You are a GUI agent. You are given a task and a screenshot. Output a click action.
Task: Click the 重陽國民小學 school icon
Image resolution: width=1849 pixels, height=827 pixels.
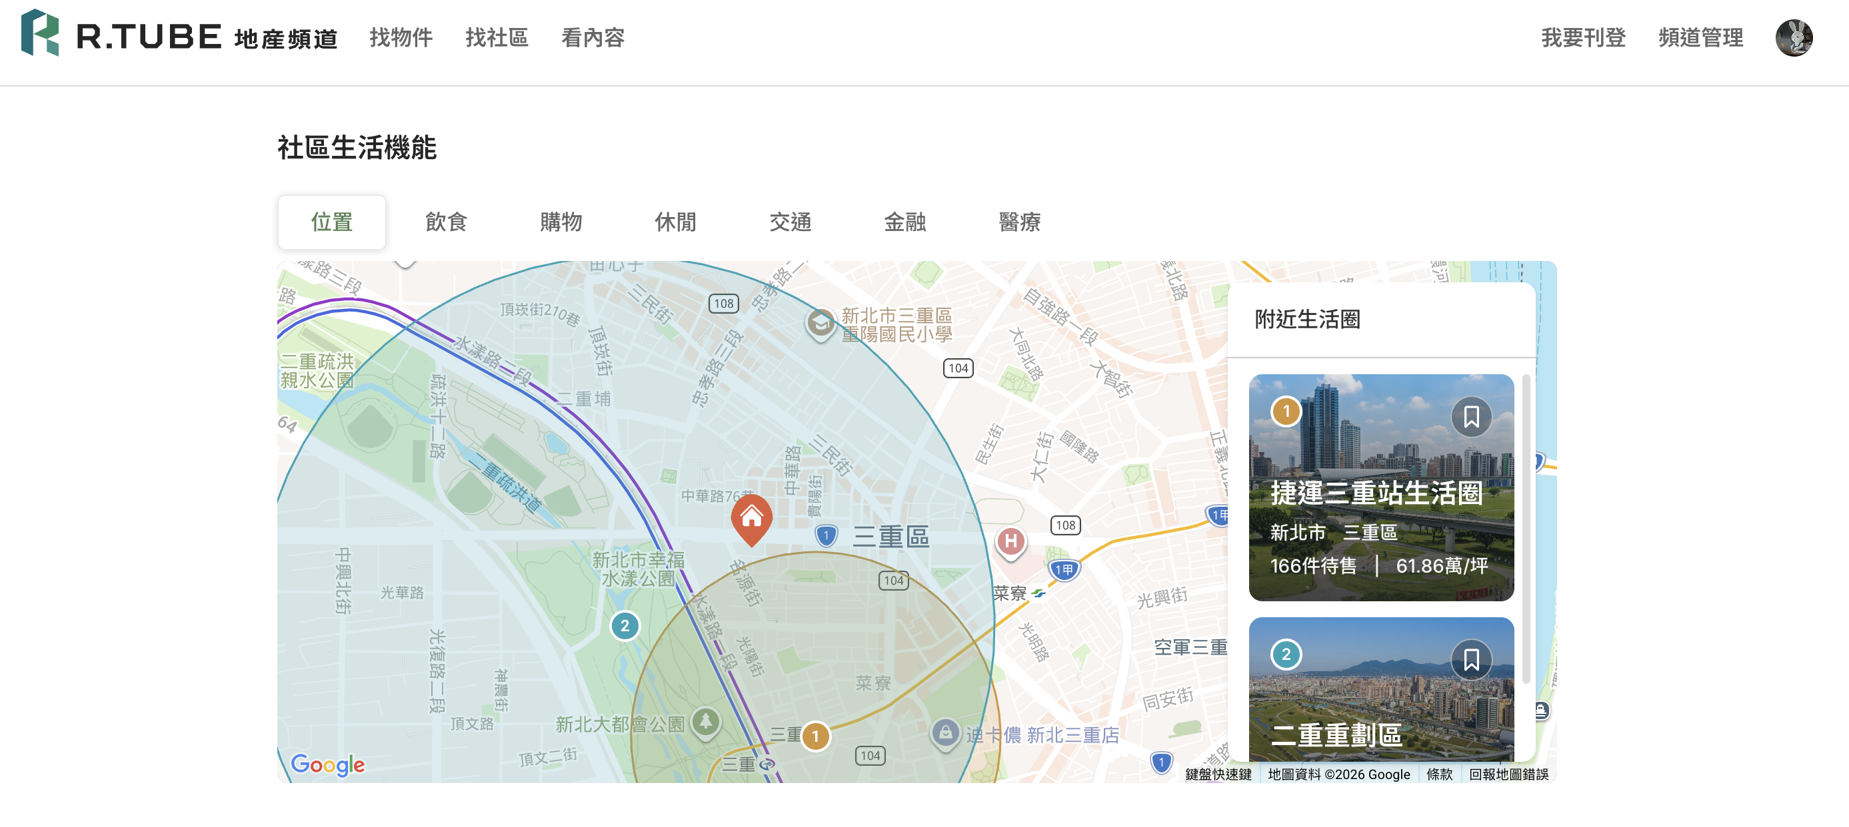coord(820,324)
